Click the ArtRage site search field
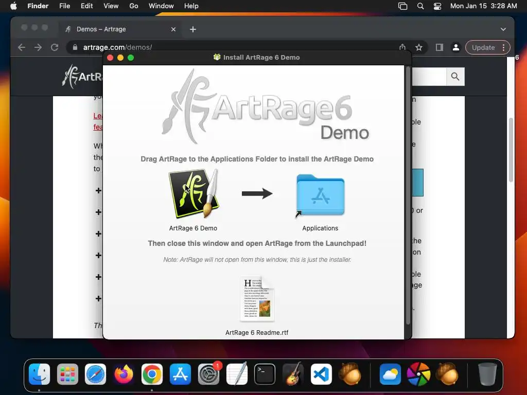527x395 pixels. coord(430,77)
